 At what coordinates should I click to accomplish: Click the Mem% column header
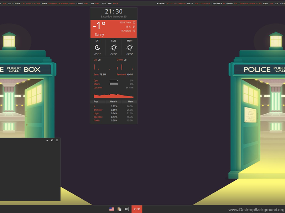[x=114, y=102]
